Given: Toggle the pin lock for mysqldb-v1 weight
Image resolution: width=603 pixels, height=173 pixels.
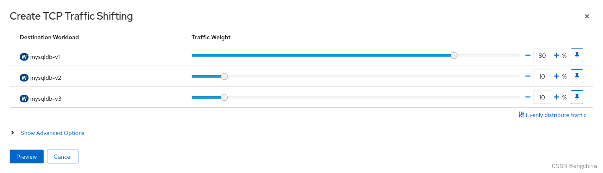Looking at the screenshot, I should point(577,55).
